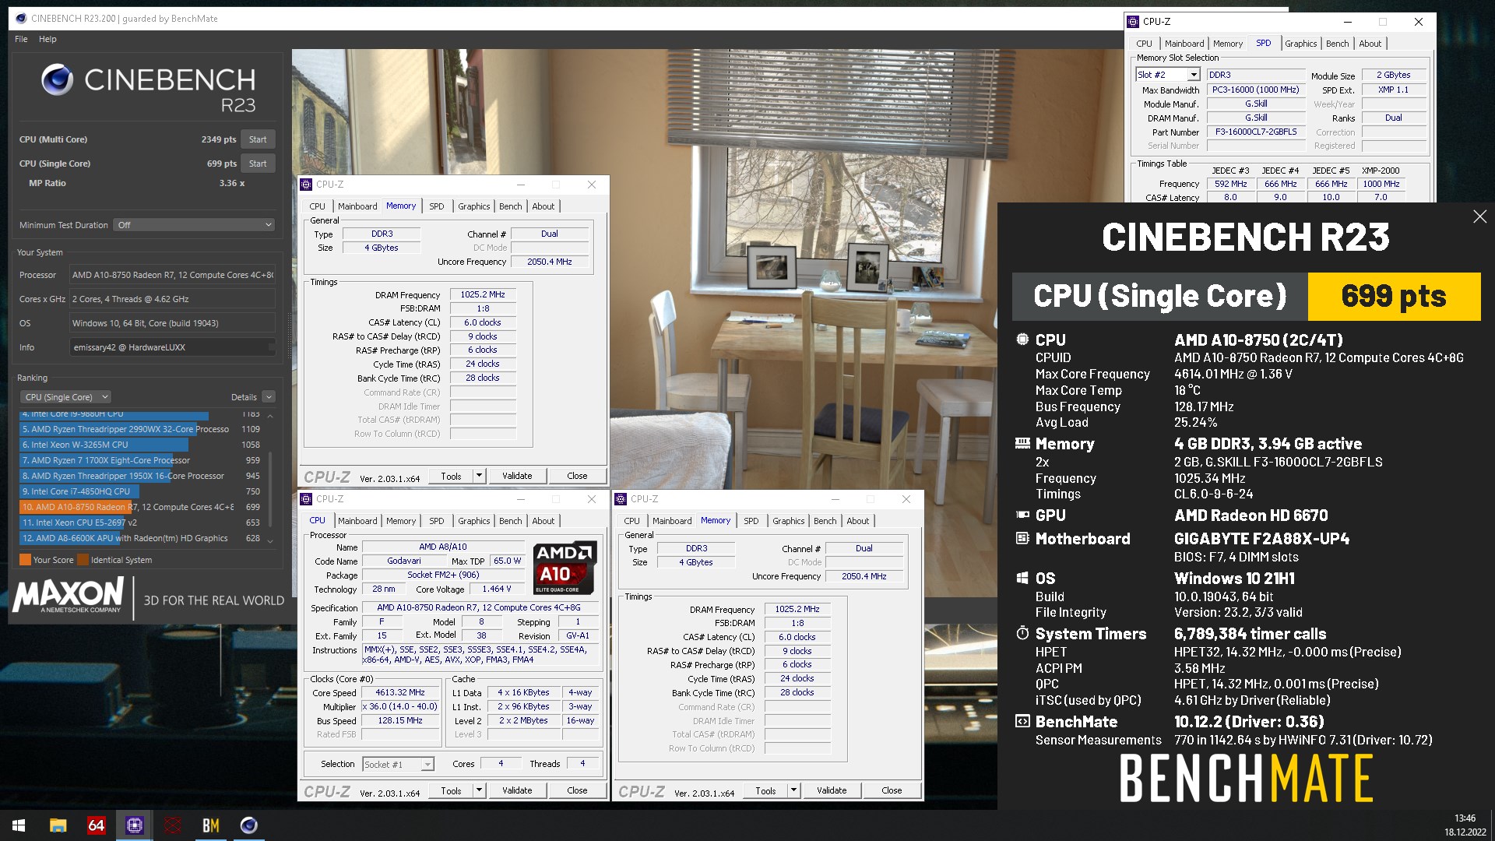
Task: Click the Info field emissary42 @ HardwareLUXX
Action: [x=172, y=347]
